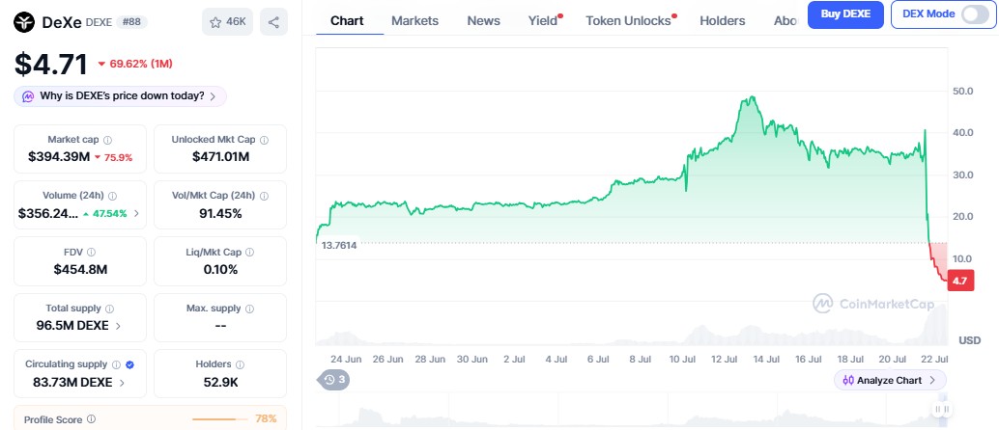
Task: Click info icon next to Liq/Mkt Cap
Action: (249, 253)
